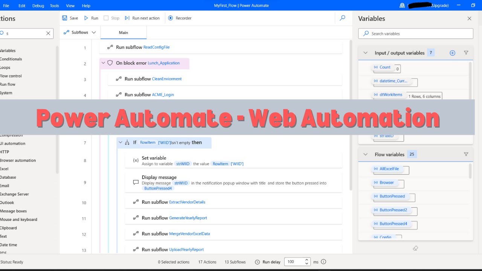Screen dimensions: 482x271
Task: Click the Run delay value field
Action: (x=295, y=262)
